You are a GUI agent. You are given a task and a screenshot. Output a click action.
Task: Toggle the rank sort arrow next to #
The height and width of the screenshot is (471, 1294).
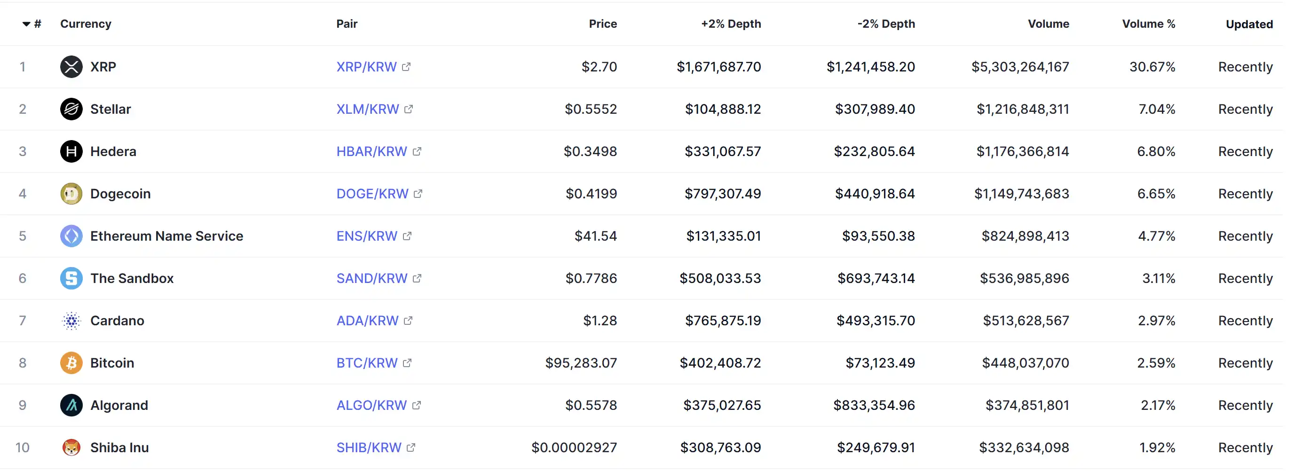coord(27,24)
